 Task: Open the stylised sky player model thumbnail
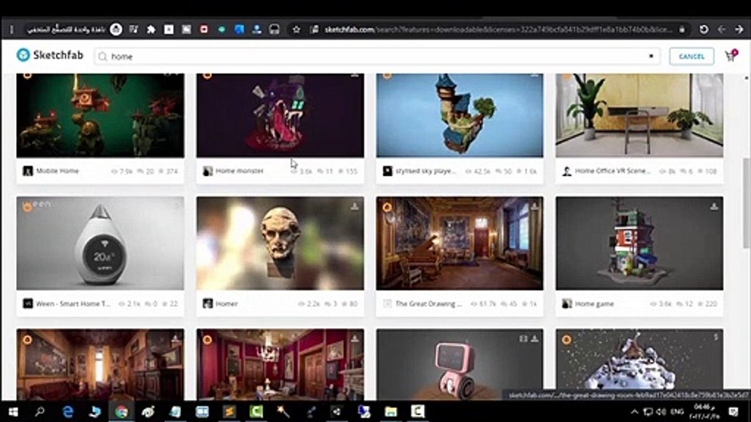tap(459, 115)
